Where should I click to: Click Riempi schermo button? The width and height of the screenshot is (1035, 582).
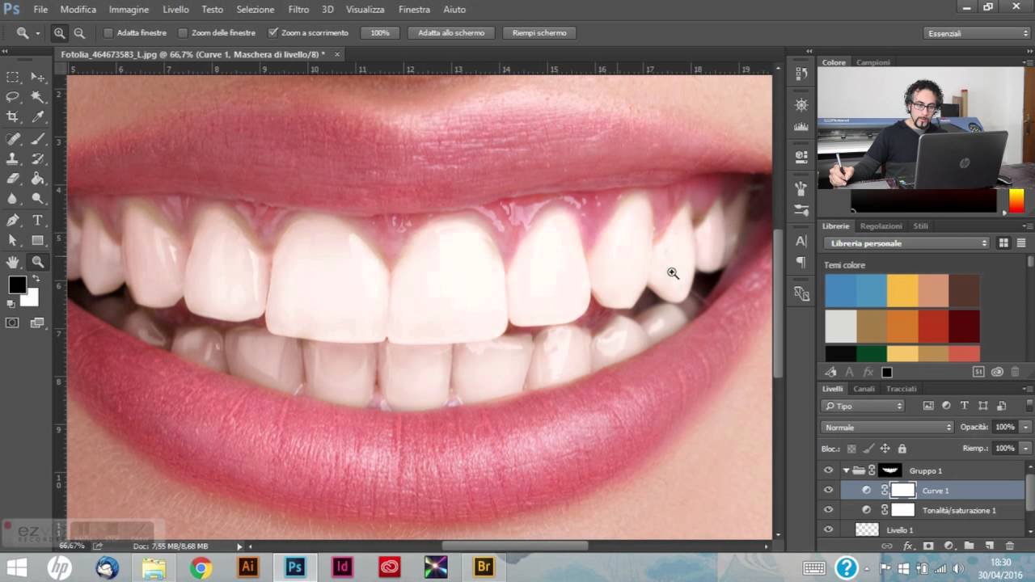539,33
